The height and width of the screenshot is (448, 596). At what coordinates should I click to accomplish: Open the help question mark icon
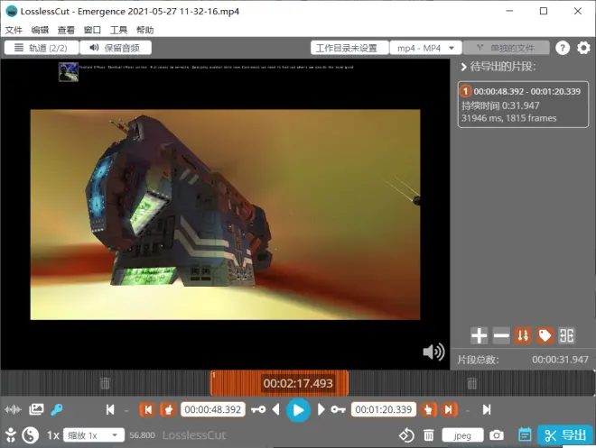563,48
